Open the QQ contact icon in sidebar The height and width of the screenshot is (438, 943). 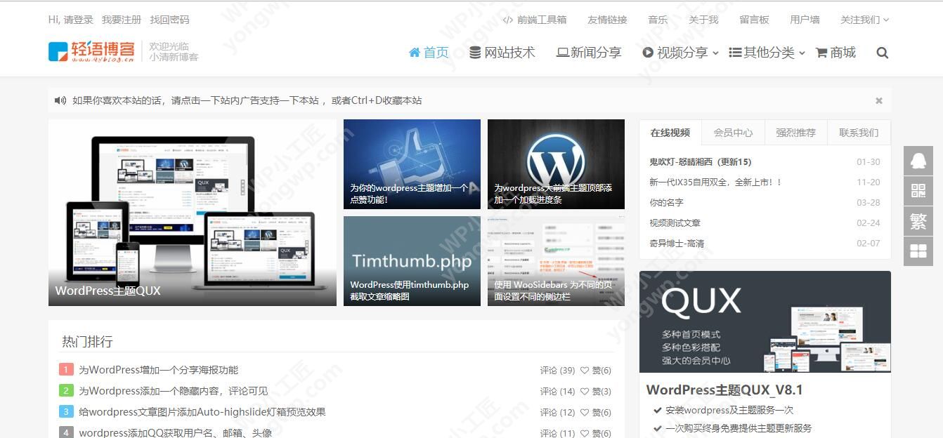pos(918,161)
